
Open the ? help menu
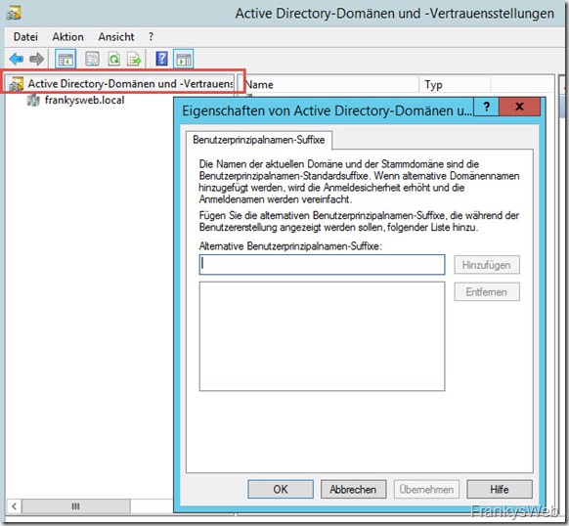pyautogui.click(x=151, y=37)
